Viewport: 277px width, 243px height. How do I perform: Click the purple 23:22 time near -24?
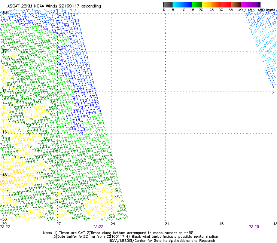tap(98, 227)
